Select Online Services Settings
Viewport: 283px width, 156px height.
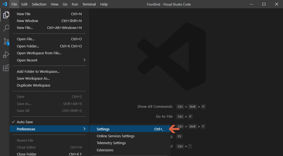pos(130,136)
